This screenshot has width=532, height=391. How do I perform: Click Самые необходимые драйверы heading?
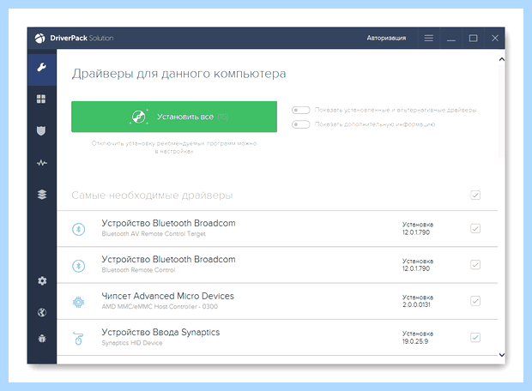152,195
